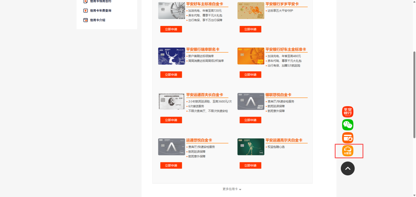
Task: Click the green golf card image
Action: (x=251, y=147)
